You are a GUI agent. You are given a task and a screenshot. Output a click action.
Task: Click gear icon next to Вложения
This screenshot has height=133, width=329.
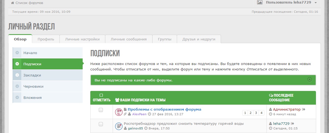[x=17, y=97]
